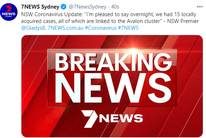Viewport: 206px width, 138px height.
Task: Click the BREAKING headline text in image
Action: point(113,62)
